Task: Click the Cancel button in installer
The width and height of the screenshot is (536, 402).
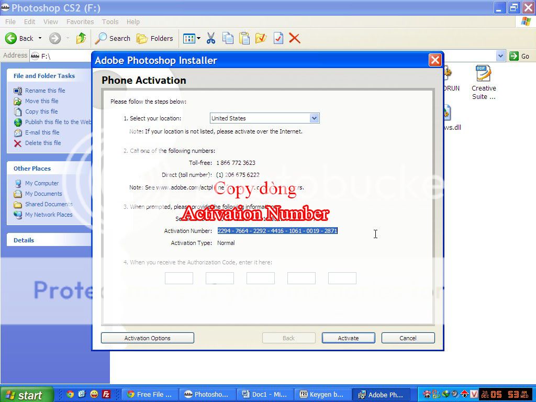Action: [408, 338]
